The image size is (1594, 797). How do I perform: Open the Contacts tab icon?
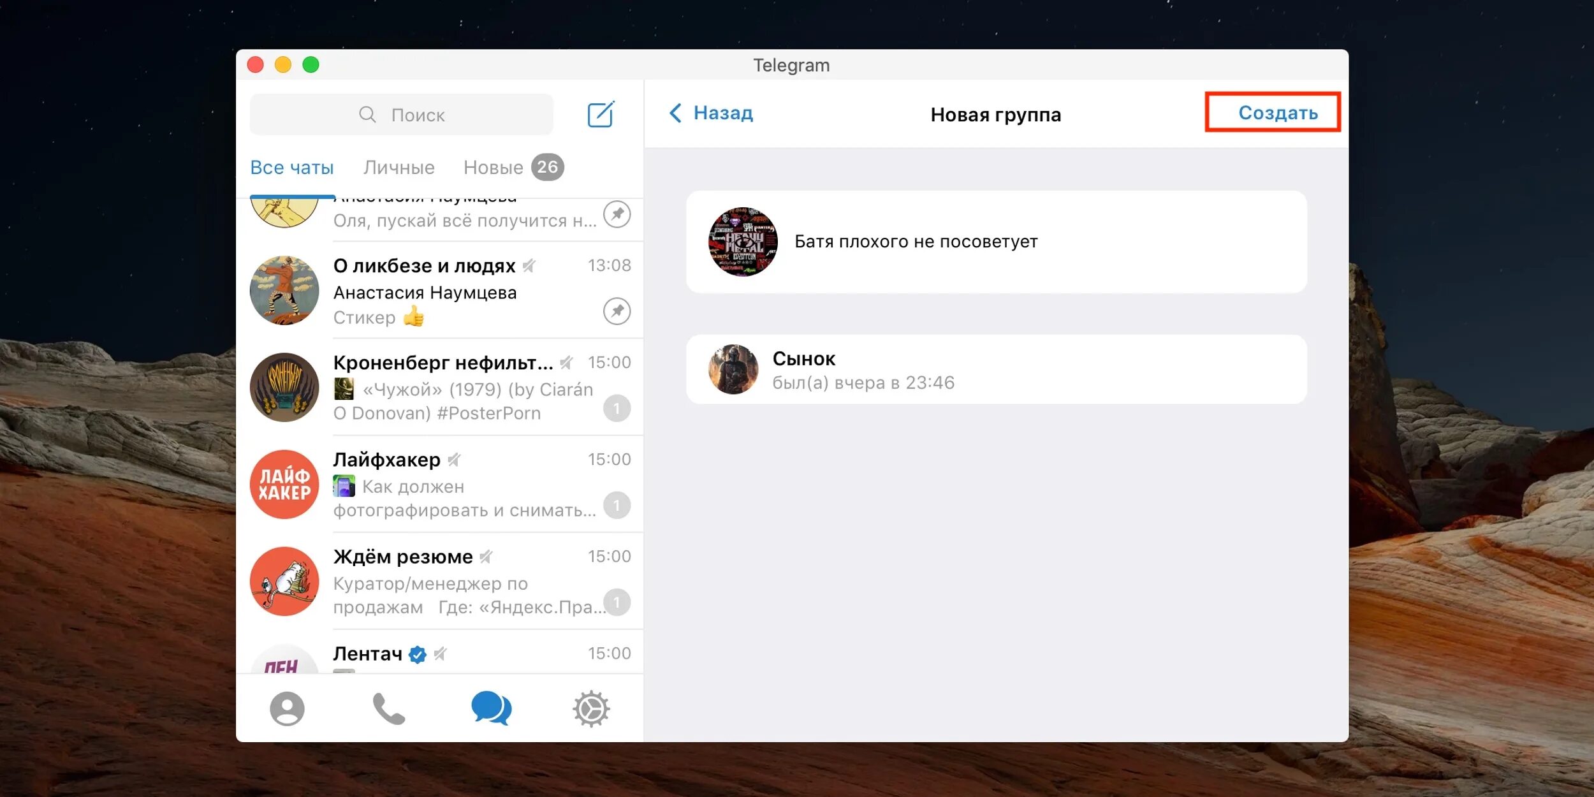tap(287, 708)
